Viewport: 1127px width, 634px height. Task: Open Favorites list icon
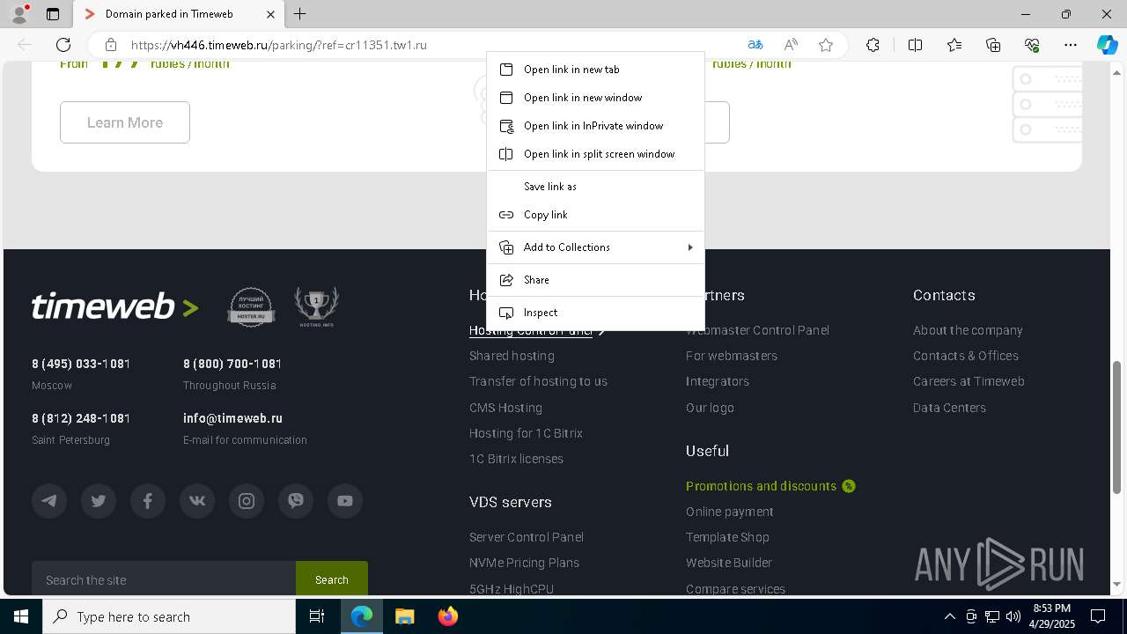(x=954, y=45)
